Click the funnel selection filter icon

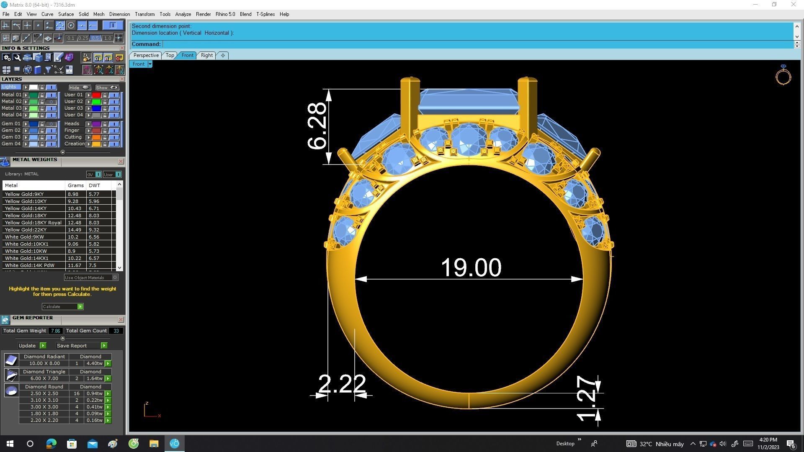coord(48,69)
